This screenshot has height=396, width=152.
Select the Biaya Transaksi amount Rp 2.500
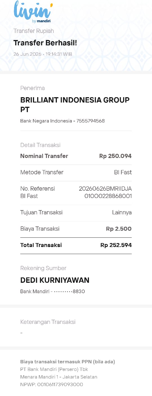tap(119, 229)
